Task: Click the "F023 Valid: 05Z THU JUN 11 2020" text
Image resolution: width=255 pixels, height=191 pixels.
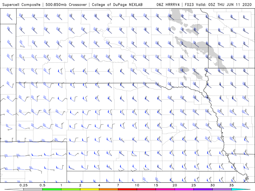Action: [x=218, y=4]
